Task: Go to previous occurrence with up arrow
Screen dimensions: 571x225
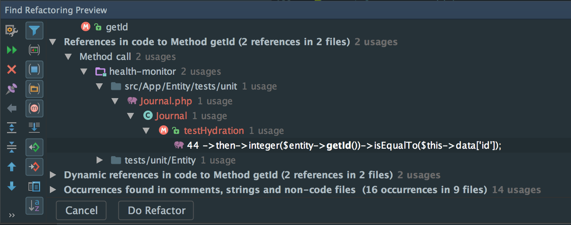Action: click(x=12, y=167)
